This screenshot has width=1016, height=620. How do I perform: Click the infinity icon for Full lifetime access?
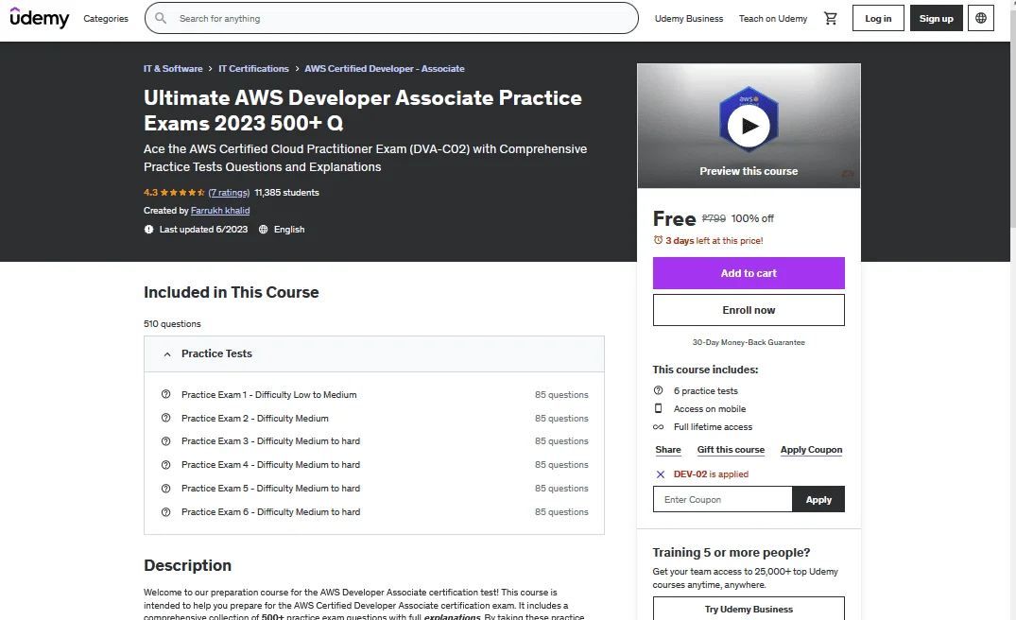(x=659, y=427)
